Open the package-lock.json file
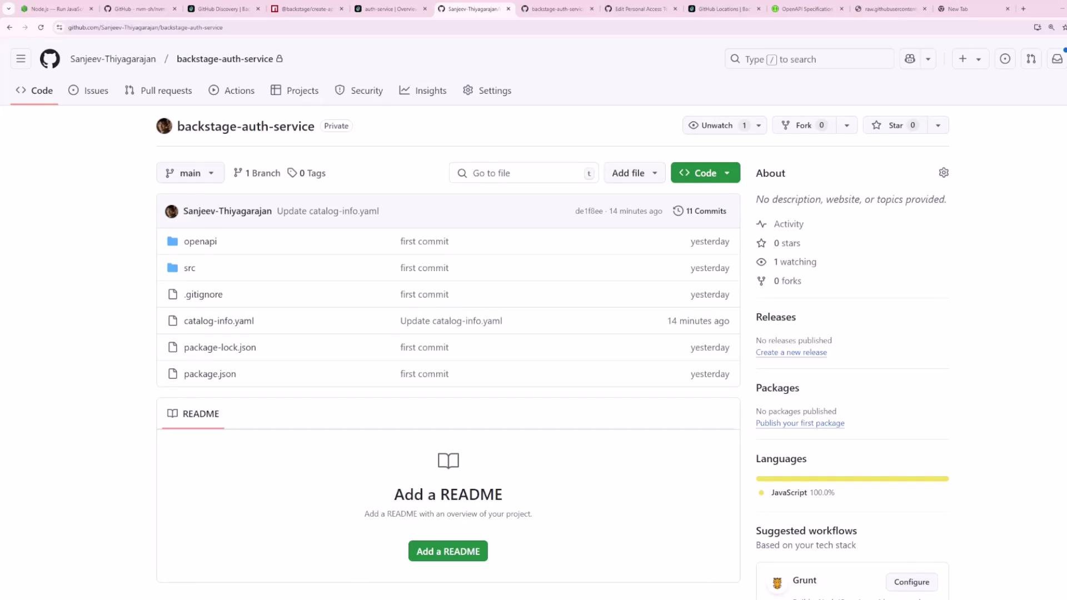The width and height of the screenshot is (1067, 600). [220, 347]
